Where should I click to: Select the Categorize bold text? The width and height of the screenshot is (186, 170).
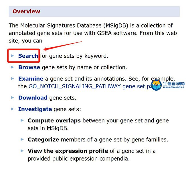pos(43,140)
